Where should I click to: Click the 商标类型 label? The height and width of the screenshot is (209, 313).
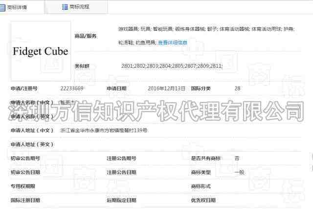(201, 172)
